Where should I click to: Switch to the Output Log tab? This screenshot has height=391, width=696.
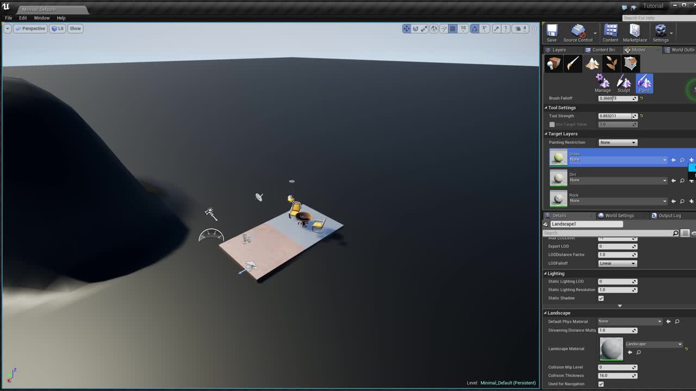click(666, 216)
